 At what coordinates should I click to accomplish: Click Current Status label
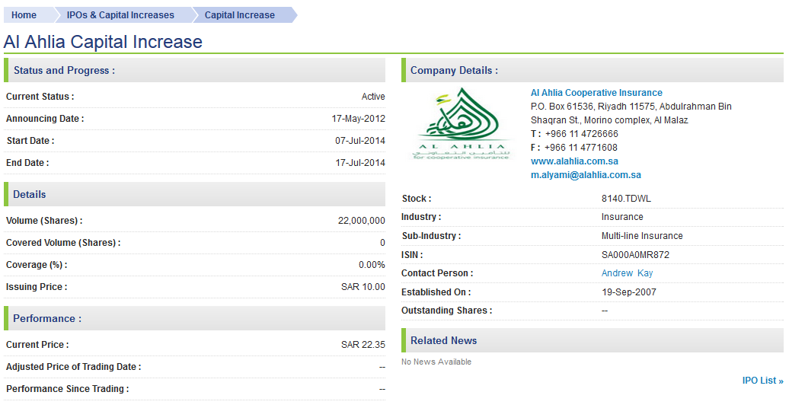pyautogui.click(x=40, y=97)
